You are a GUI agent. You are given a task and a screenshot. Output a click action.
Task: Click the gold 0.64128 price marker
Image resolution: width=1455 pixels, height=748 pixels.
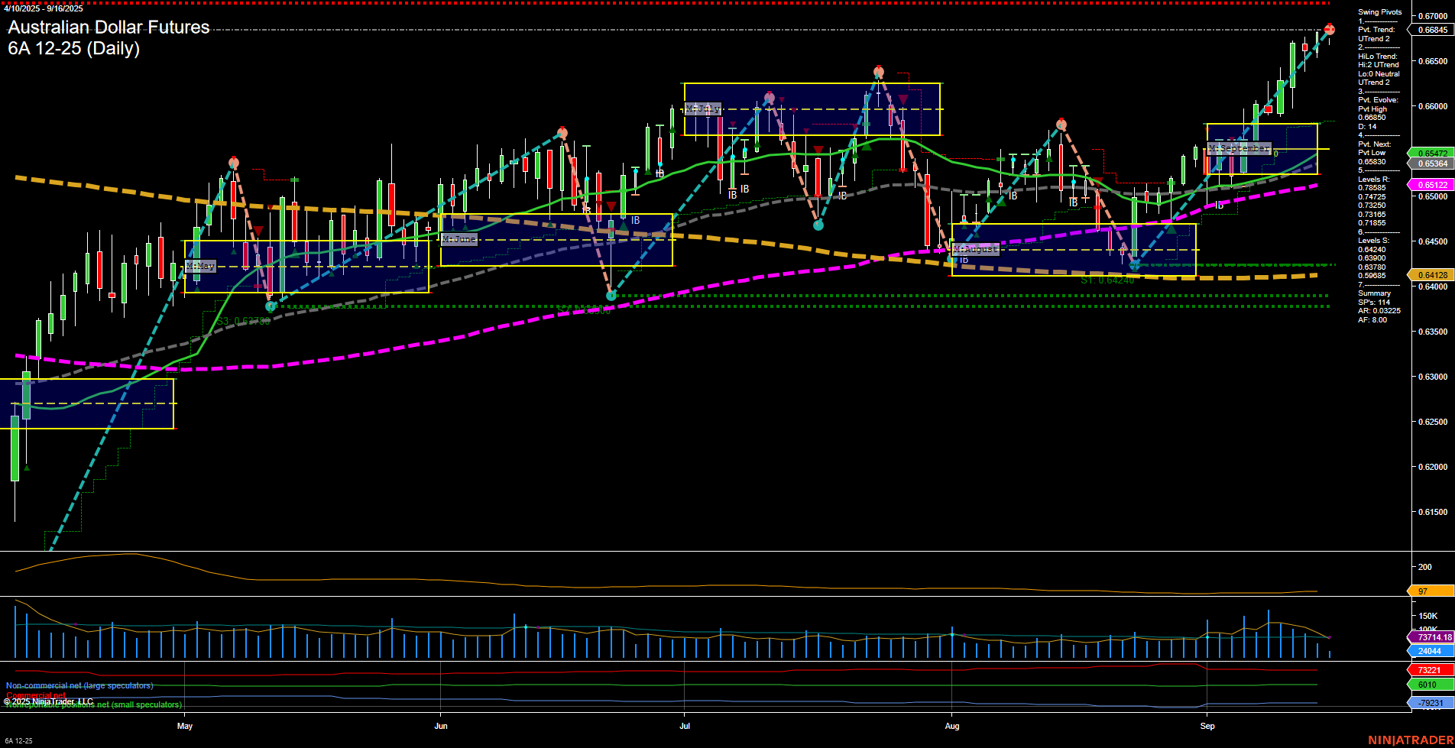click(x=1431, y=275)
